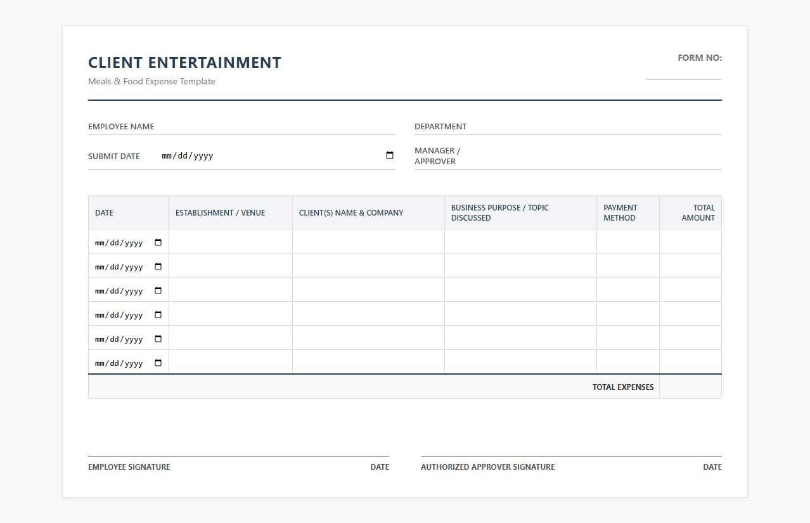The height and width of the screenshot is (523, 810).
Task: Click first row Total Amount cell
Action: point(690,242)
